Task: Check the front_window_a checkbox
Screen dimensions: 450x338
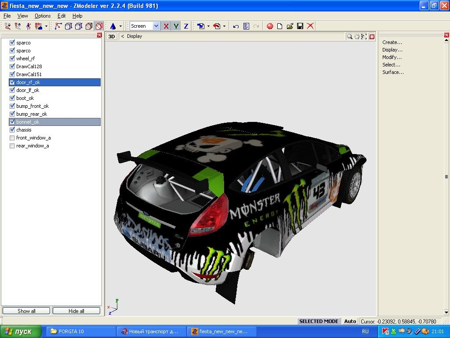Action: 12,138
